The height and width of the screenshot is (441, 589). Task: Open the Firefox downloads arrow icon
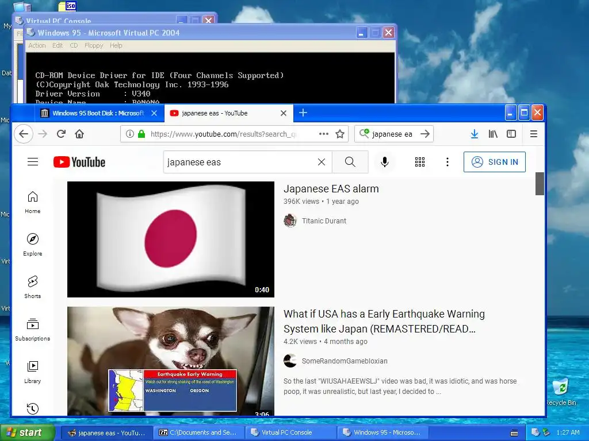(475, 134)
